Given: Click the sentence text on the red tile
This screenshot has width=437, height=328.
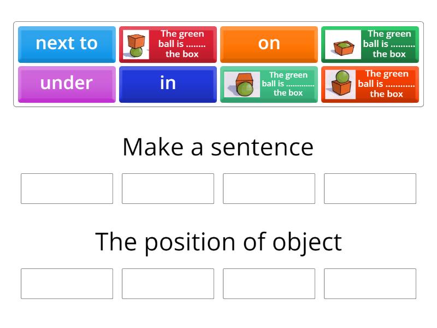Looking at the screenshot, I should (182, 44).
